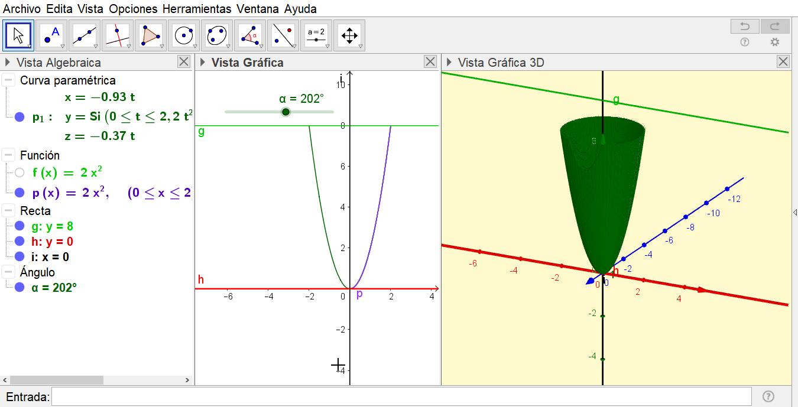
Task: Select the Ellipse conic tool
Action: (x=217, y=35)
